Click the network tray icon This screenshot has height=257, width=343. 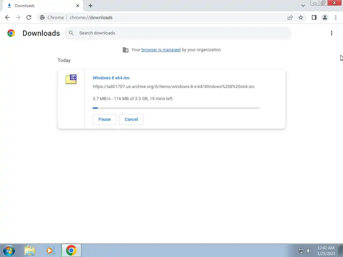coord(301,251)
